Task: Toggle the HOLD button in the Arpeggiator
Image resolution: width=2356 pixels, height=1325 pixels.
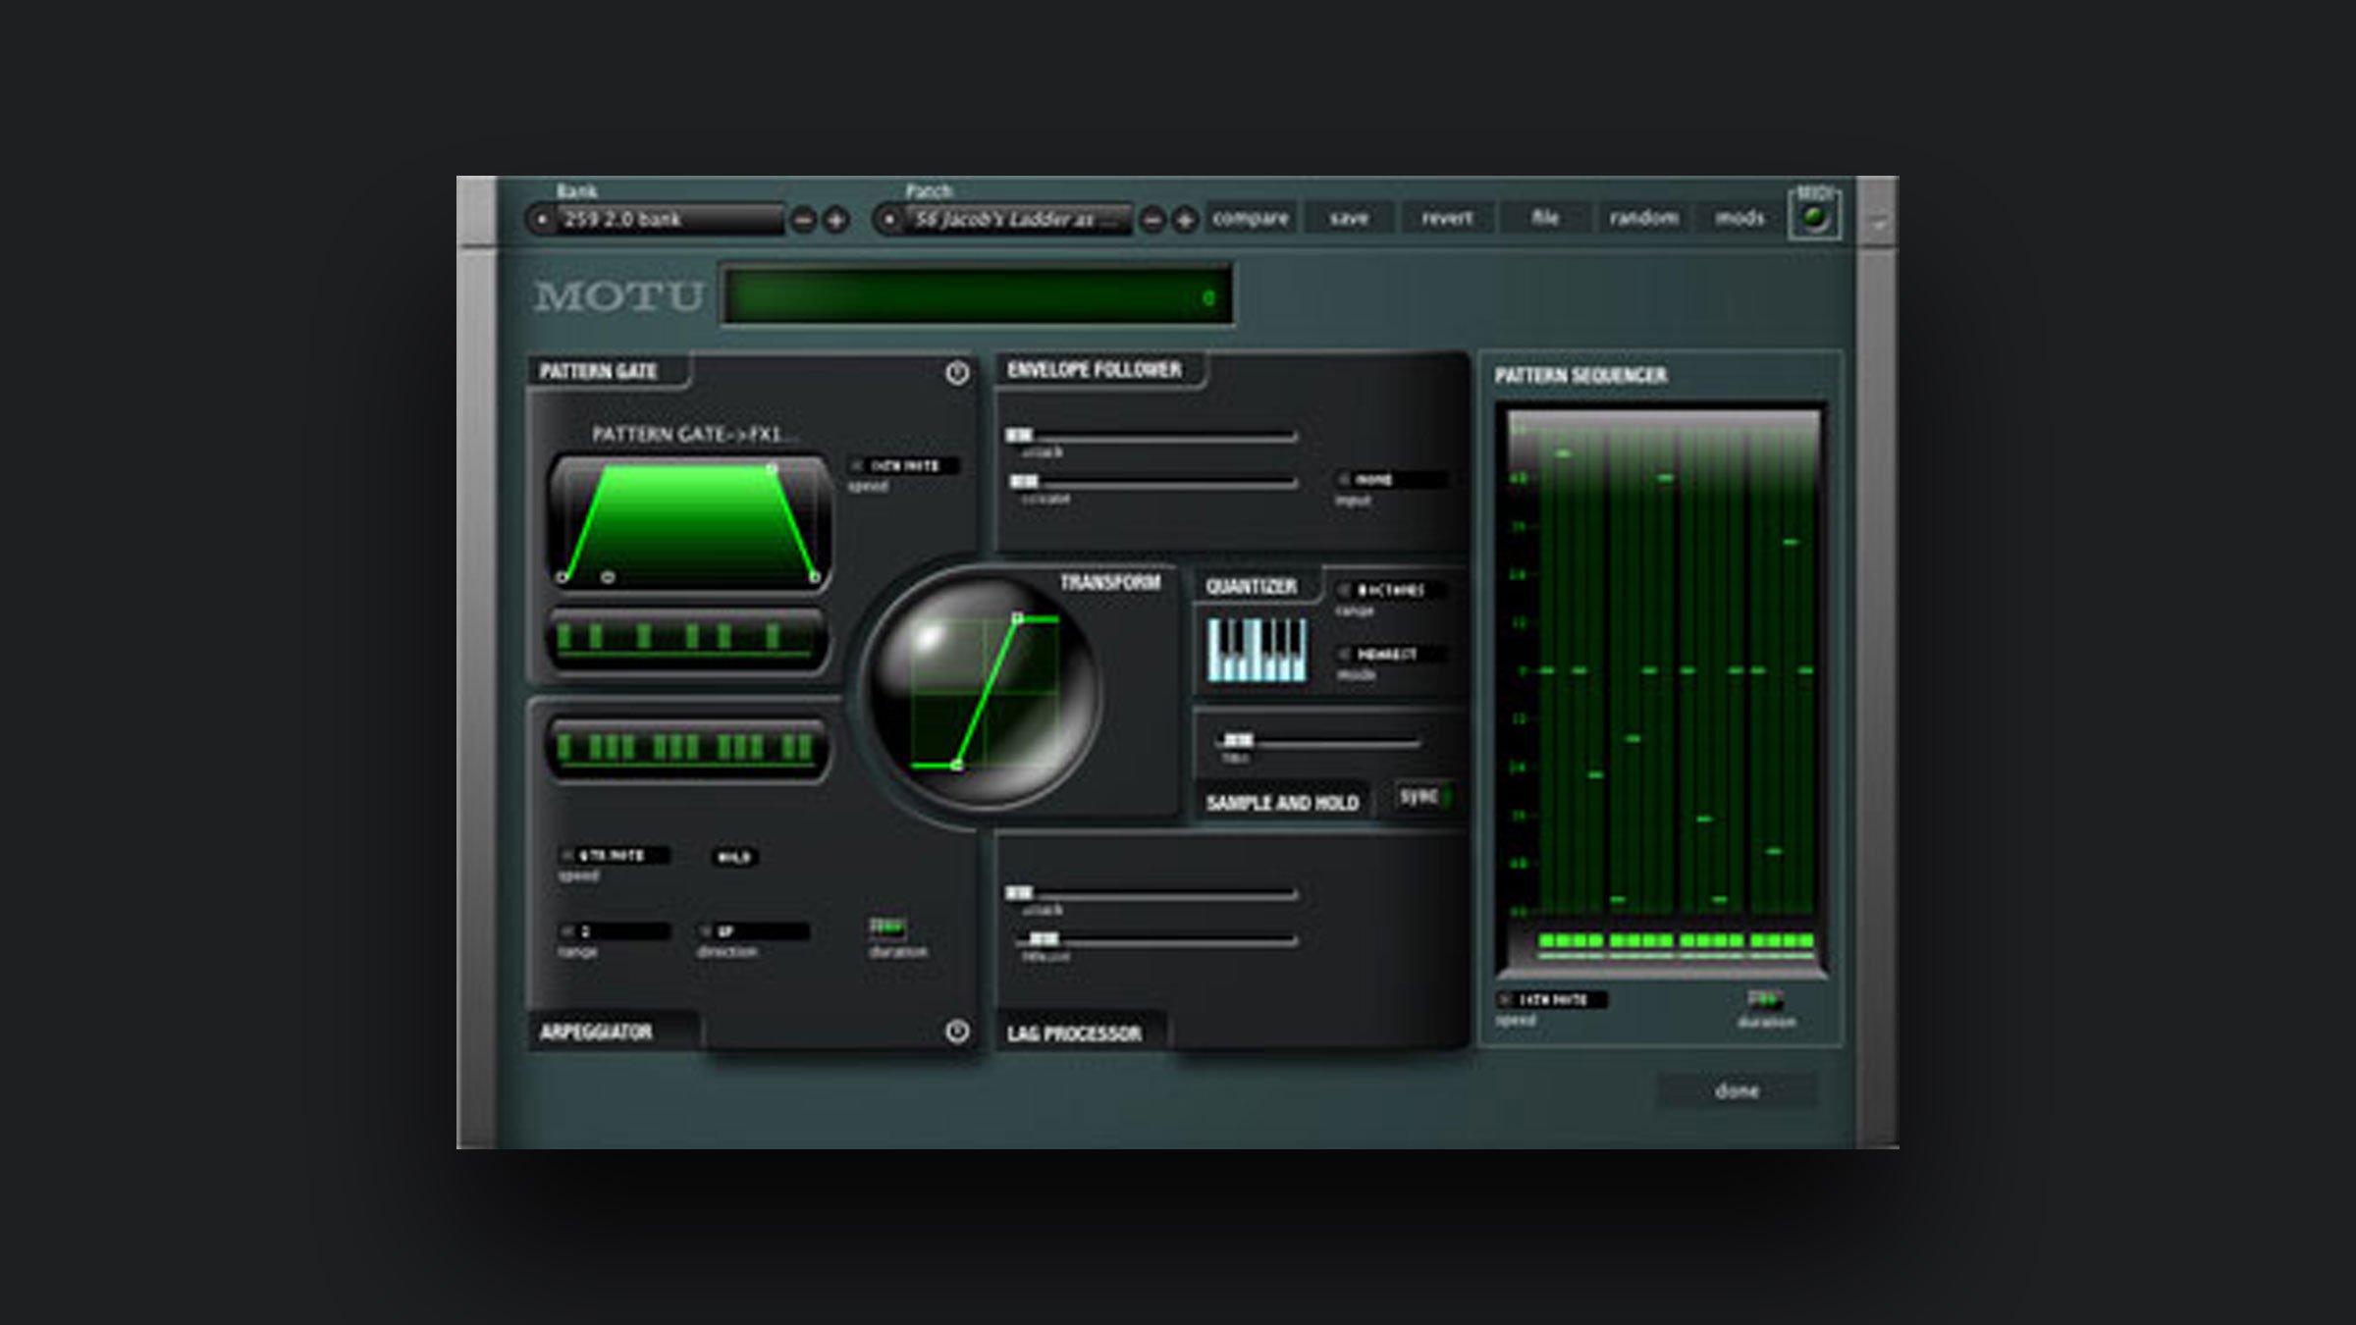Action: click(x=736, y=856)
